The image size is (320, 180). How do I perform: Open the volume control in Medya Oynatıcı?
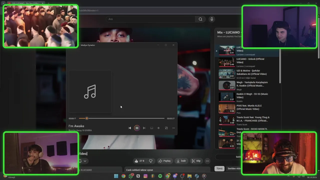pos(158,128)
